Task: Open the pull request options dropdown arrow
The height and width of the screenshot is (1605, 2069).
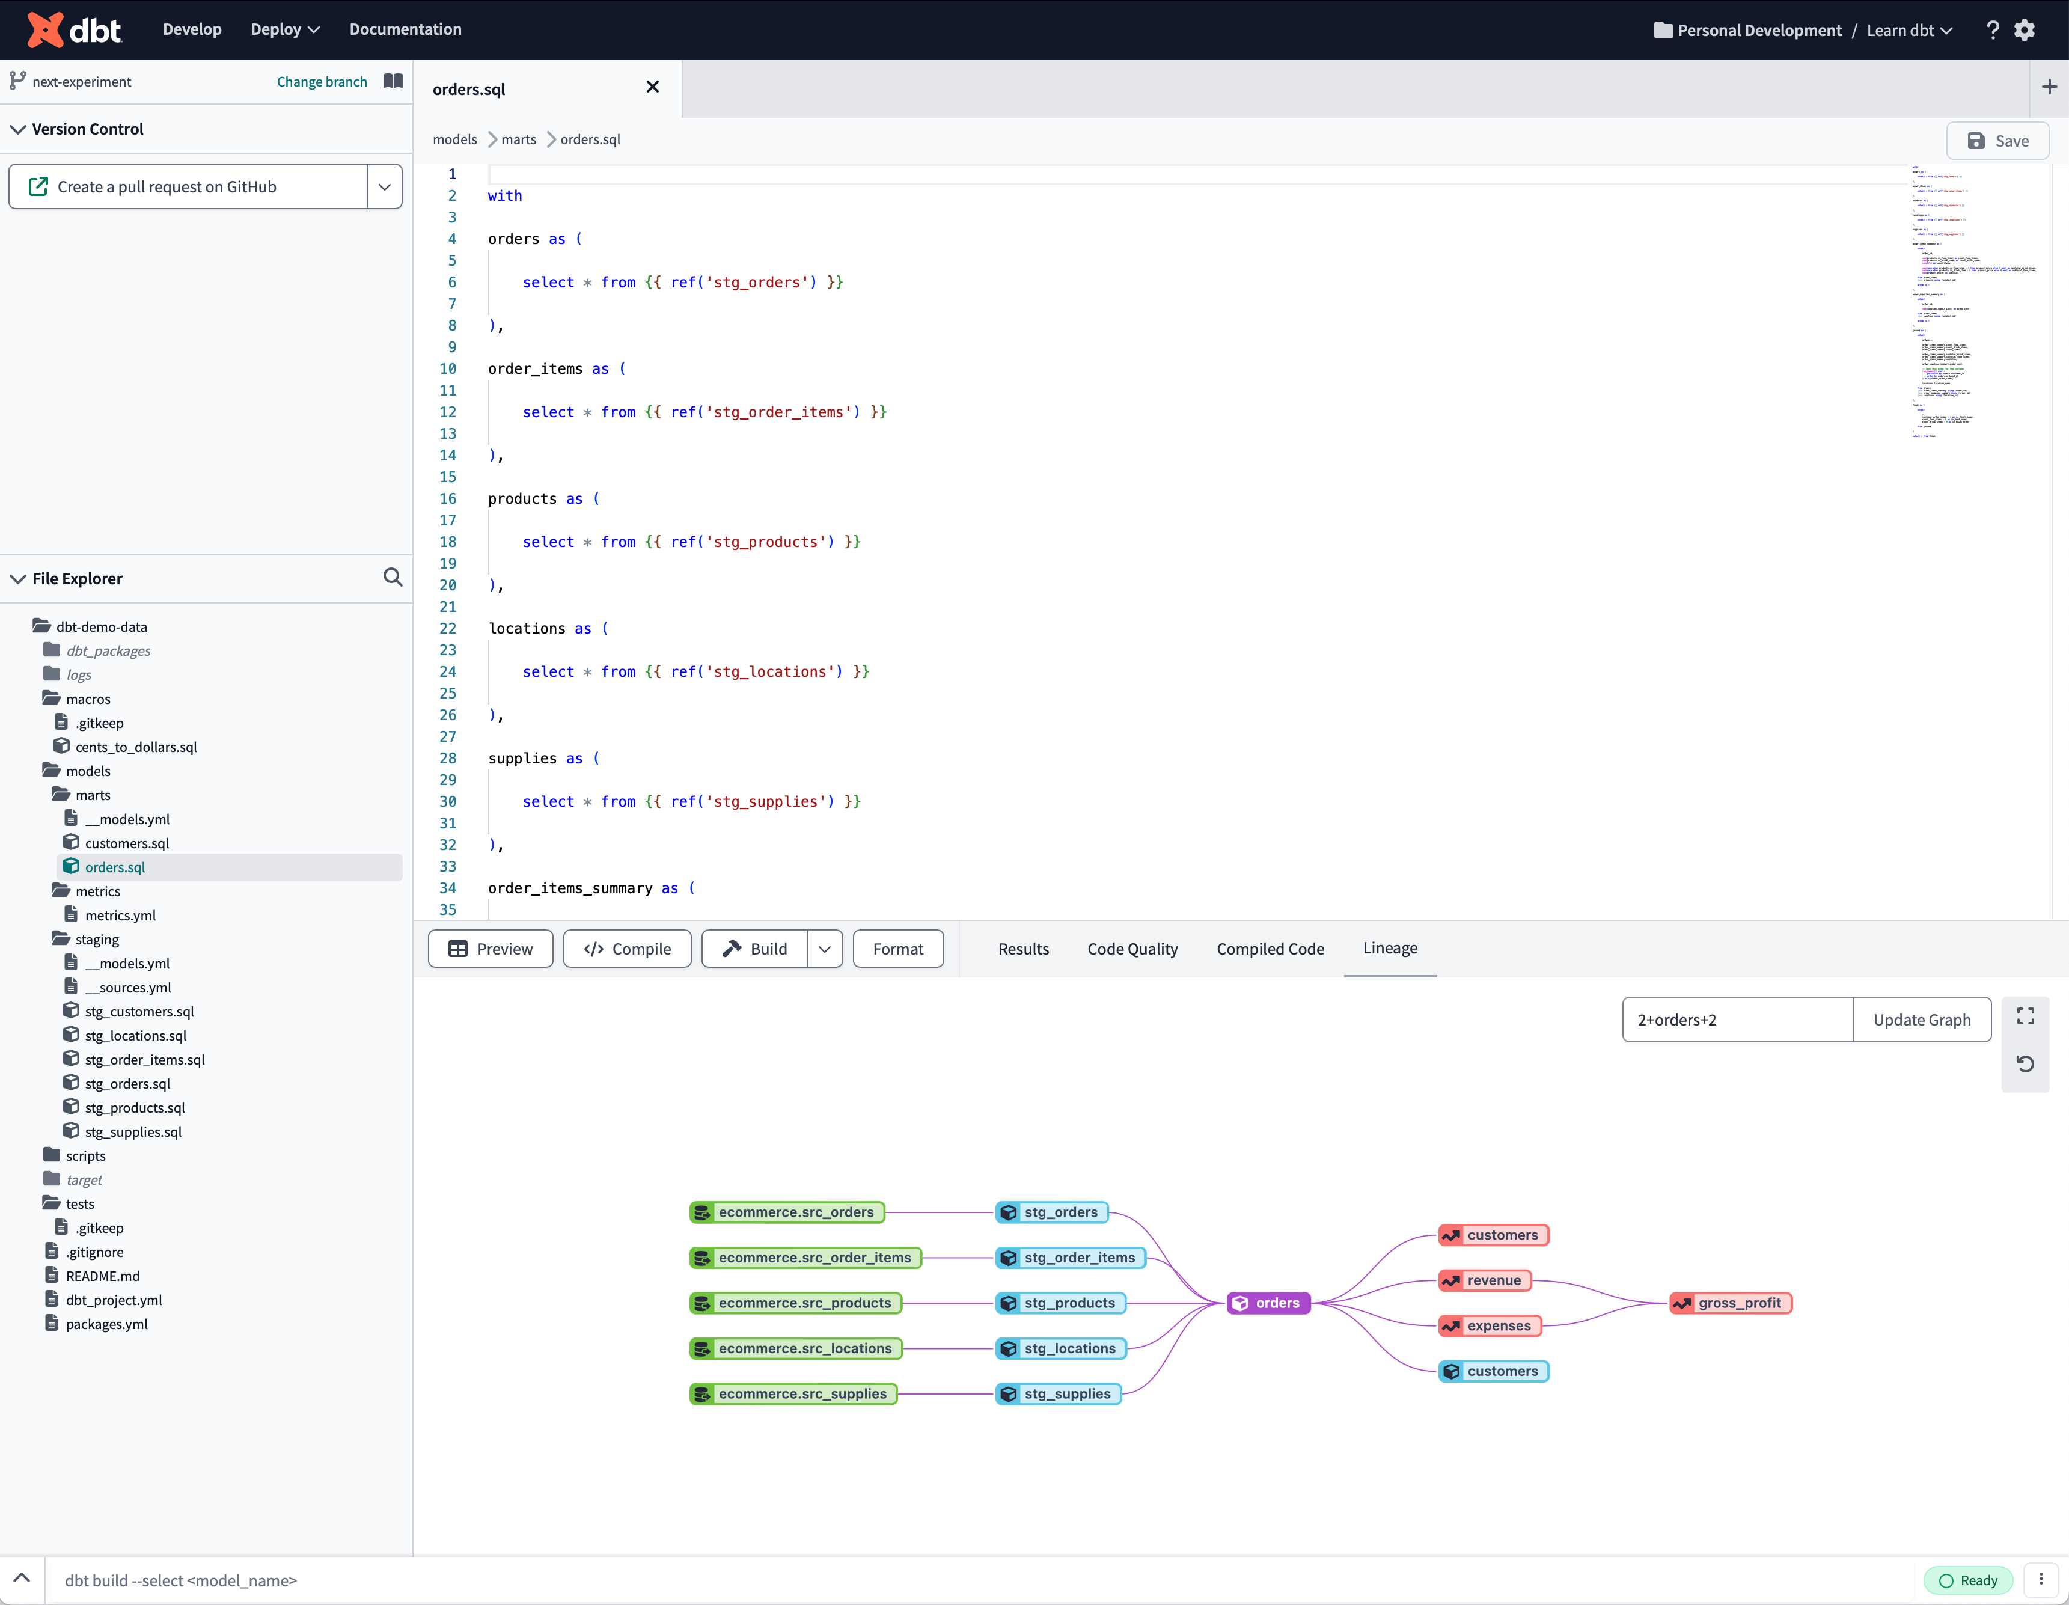Action: point(385,187)
